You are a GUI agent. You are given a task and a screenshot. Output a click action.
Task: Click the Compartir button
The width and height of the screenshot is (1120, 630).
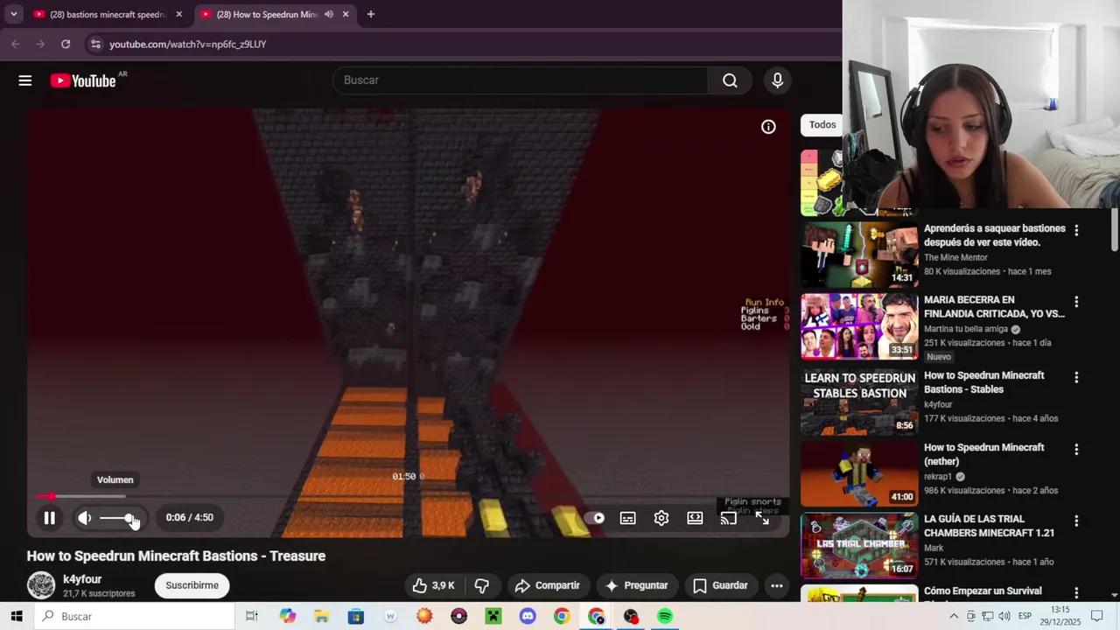coord(547,585)
